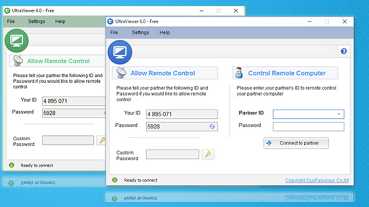Focus the Custom Password field in the front window
The height and width of the screenshot is (207, 369).
click(x=173, y=155)
